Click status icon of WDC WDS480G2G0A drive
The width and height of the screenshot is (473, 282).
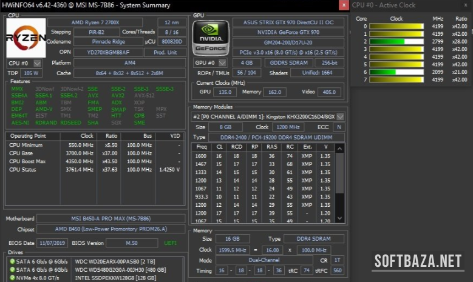(x=12, y=269)
